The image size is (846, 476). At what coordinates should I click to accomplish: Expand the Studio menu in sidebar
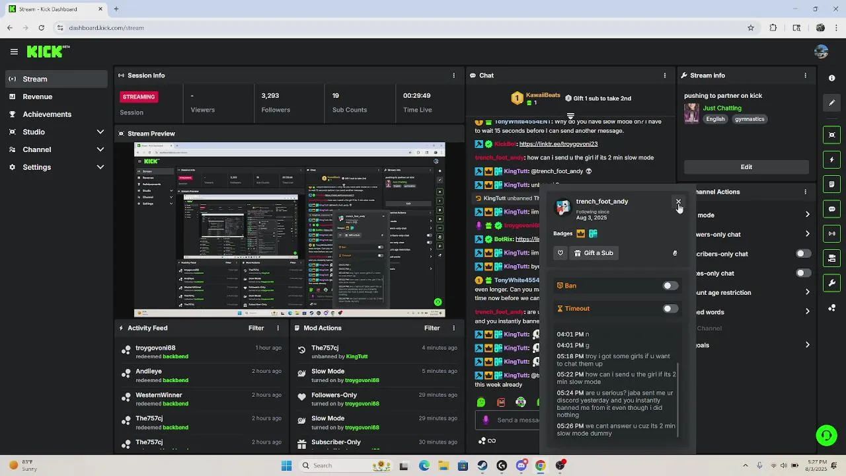(100, 132)
